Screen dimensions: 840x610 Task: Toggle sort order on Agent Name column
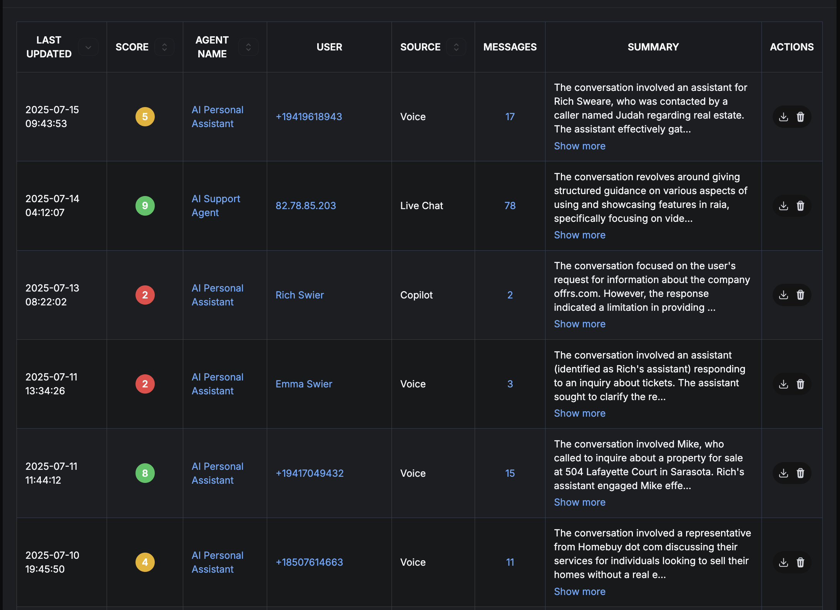[x=248, y=47]
